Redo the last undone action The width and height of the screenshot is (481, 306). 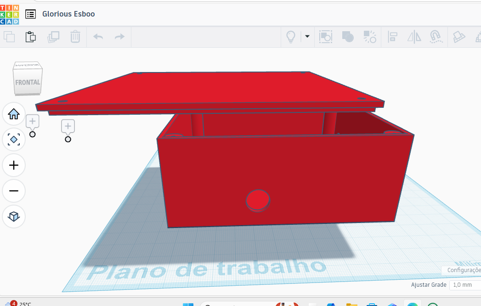119,37
